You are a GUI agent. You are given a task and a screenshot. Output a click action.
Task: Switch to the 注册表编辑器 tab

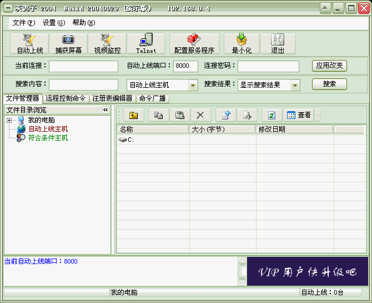pyautogui.click(x=112, y=98)
